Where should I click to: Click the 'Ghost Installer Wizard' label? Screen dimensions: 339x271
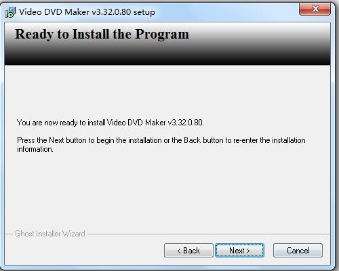tap(50, 234)
